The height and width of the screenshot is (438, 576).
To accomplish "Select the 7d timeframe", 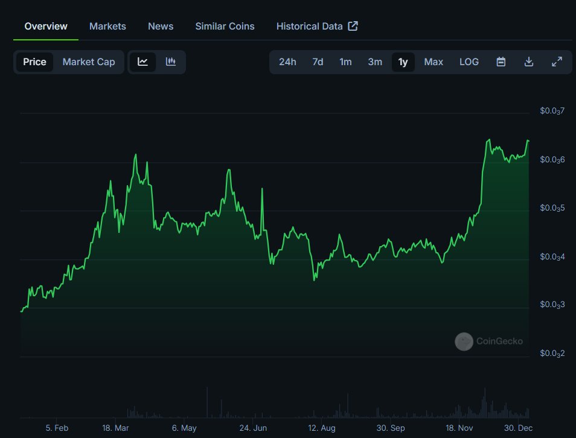I will point(317,62).
